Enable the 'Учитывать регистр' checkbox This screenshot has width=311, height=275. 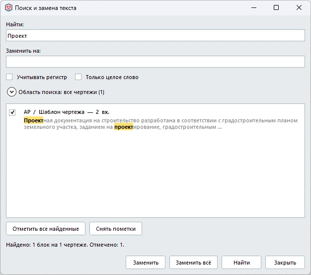(9, 77)
